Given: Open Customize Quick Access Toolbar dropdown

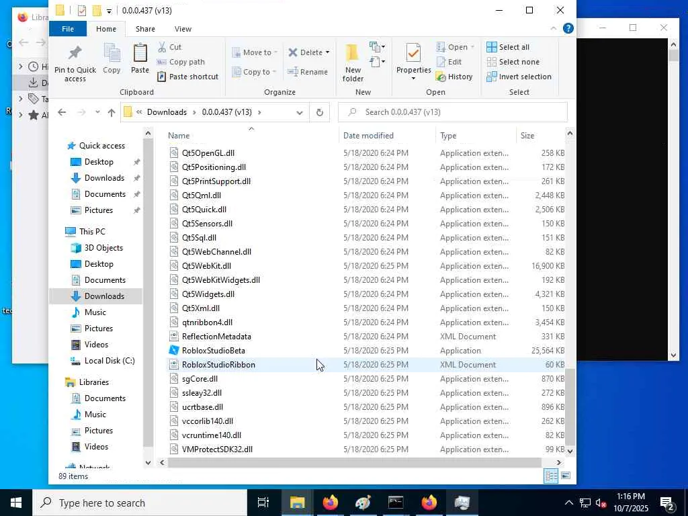Looking at the screenshot, I should (x=109, y=11).
